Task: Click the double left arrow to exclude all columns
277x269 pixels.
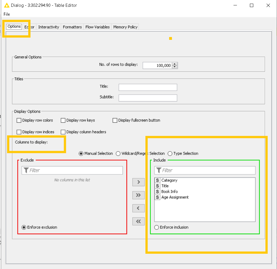Action: pos(138,221)
